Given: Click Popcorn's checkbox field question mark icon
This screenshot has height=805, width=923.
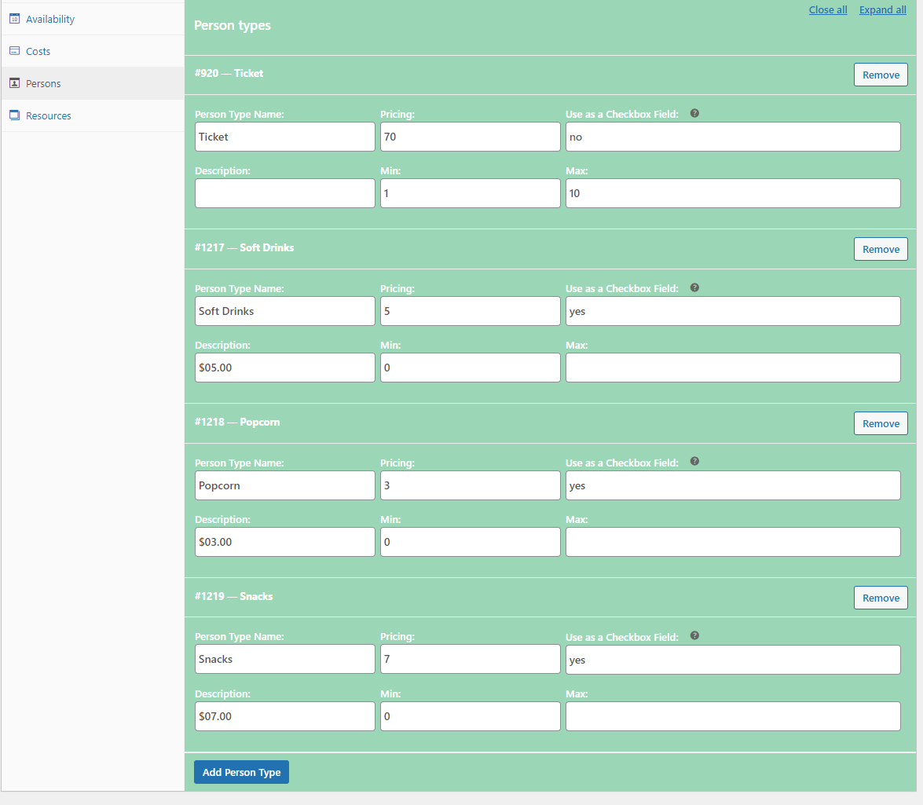Looking at the screenshot, I should 694,462.
